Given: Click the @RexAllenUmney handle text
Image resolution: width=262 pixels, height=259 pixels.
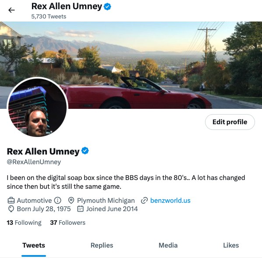Looking at the screenshot, I should (34, 162).
